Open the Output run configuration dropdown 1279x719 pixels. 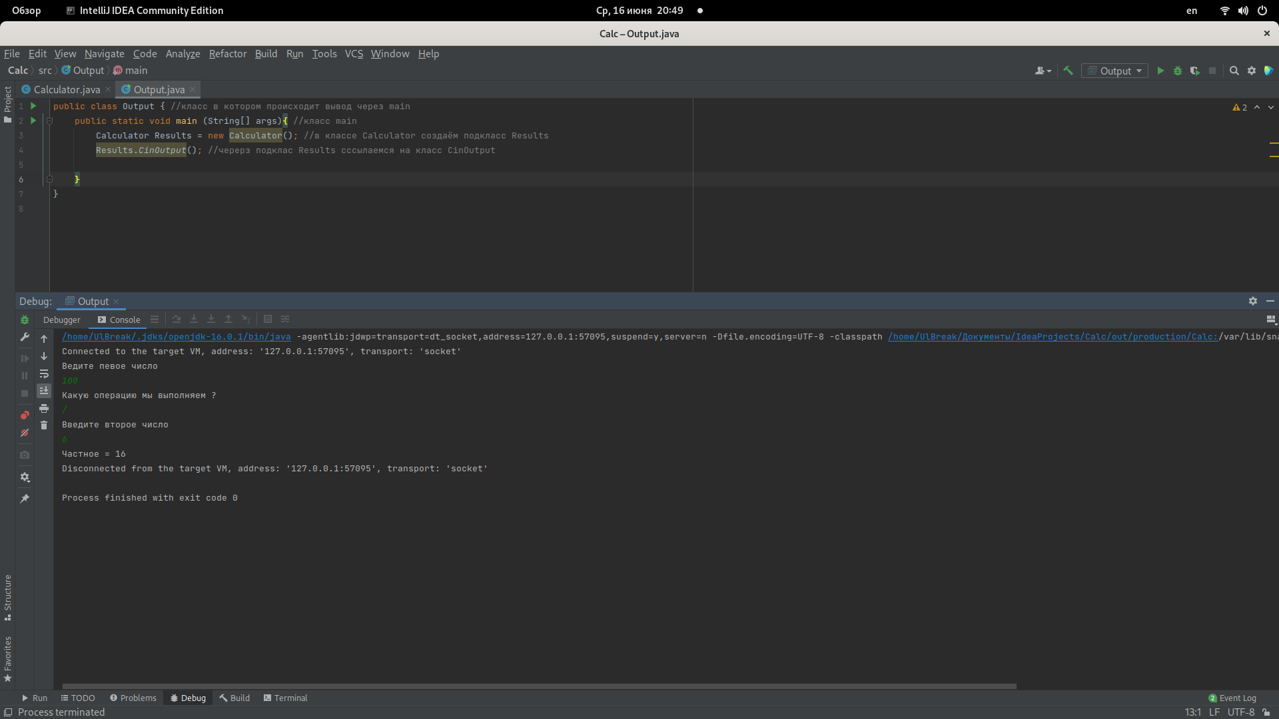tap(1114, 71)
